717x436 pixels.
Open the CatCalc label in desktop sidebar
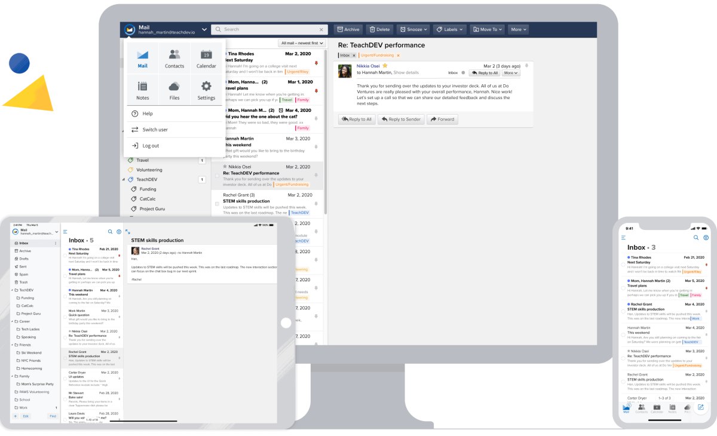[147, 199]
